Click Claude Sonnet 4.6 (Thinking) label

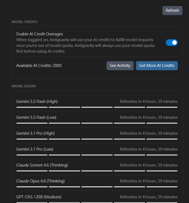tap(42, 165)
